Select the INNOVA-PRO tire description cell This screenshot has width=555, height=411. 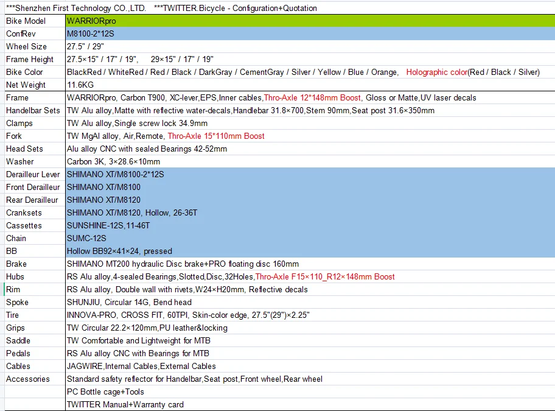[x=310, y=315]
